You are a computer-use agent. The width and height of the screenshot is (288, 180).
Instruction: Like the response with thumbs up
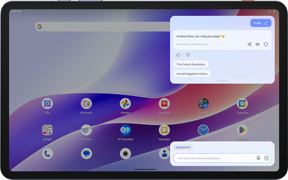(x=178, y=55)
